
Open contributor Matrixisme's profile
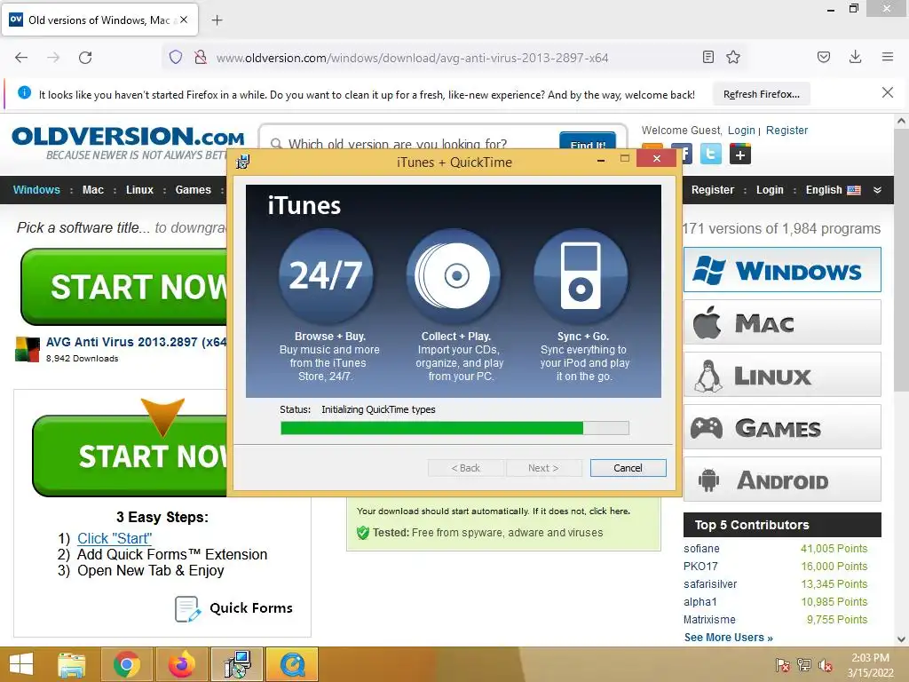pos(709,619)
